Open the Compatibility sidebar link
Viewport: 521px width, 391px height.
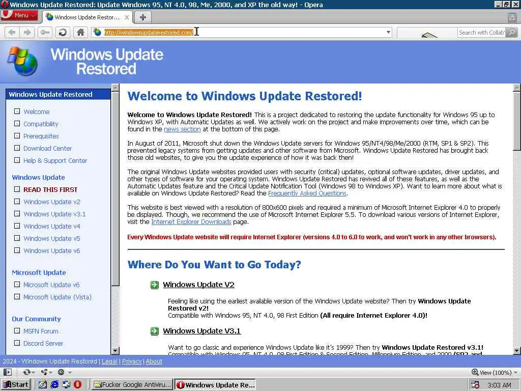[x=41, y=124]
